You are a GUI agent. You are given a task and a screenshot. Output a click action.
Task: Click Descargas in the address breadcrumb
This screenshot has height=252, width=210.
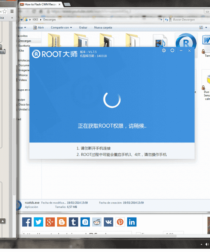(x=49, y=19)
